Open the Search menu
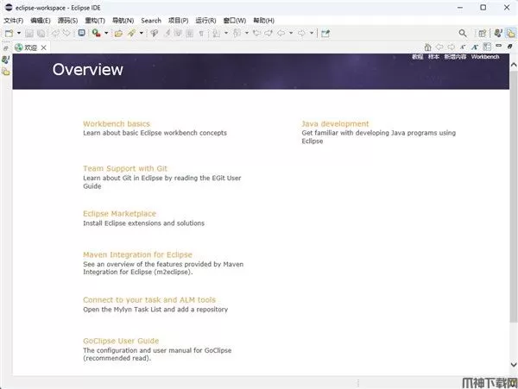This screenshot has width=518, height=389. coord(151,20)
